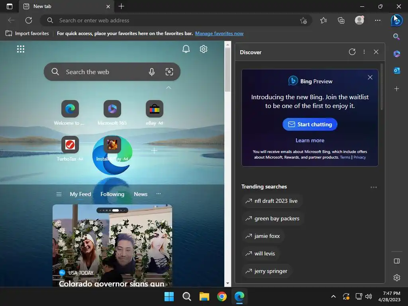408x306 pixels.
Task: Open File Explorer from taskbar
Action: [x=204, y=296]
